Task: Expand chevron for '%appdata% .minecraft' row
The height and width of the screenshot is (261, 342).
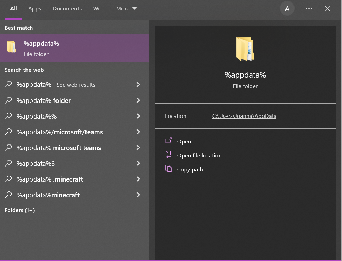Action: point(138,179)
